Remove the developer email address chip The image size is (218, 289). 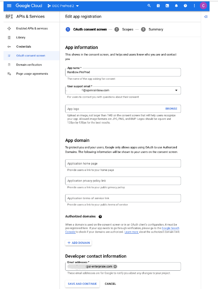115,266
